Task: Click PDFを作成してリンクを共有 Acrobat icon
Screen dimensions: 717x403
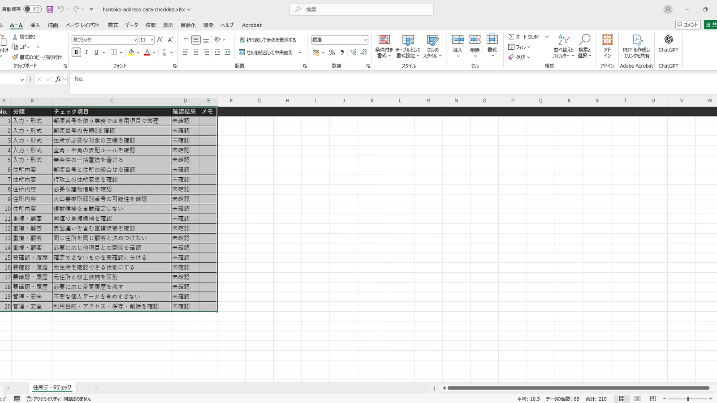Action: tap(636, 46)
